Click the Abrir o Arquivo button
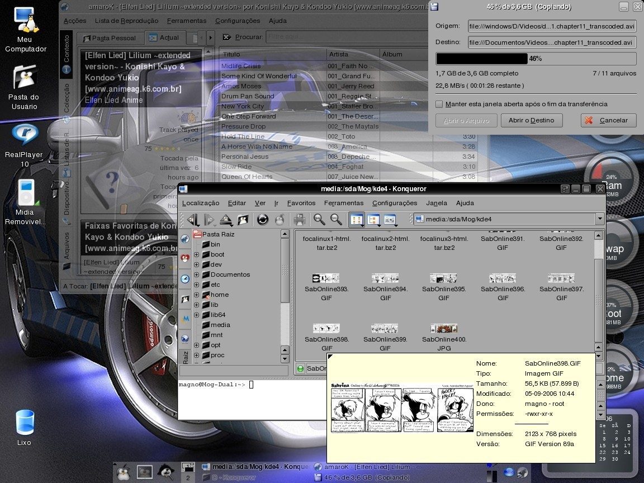The height and width of the screenshot is (483, 644). click(466, 120)
